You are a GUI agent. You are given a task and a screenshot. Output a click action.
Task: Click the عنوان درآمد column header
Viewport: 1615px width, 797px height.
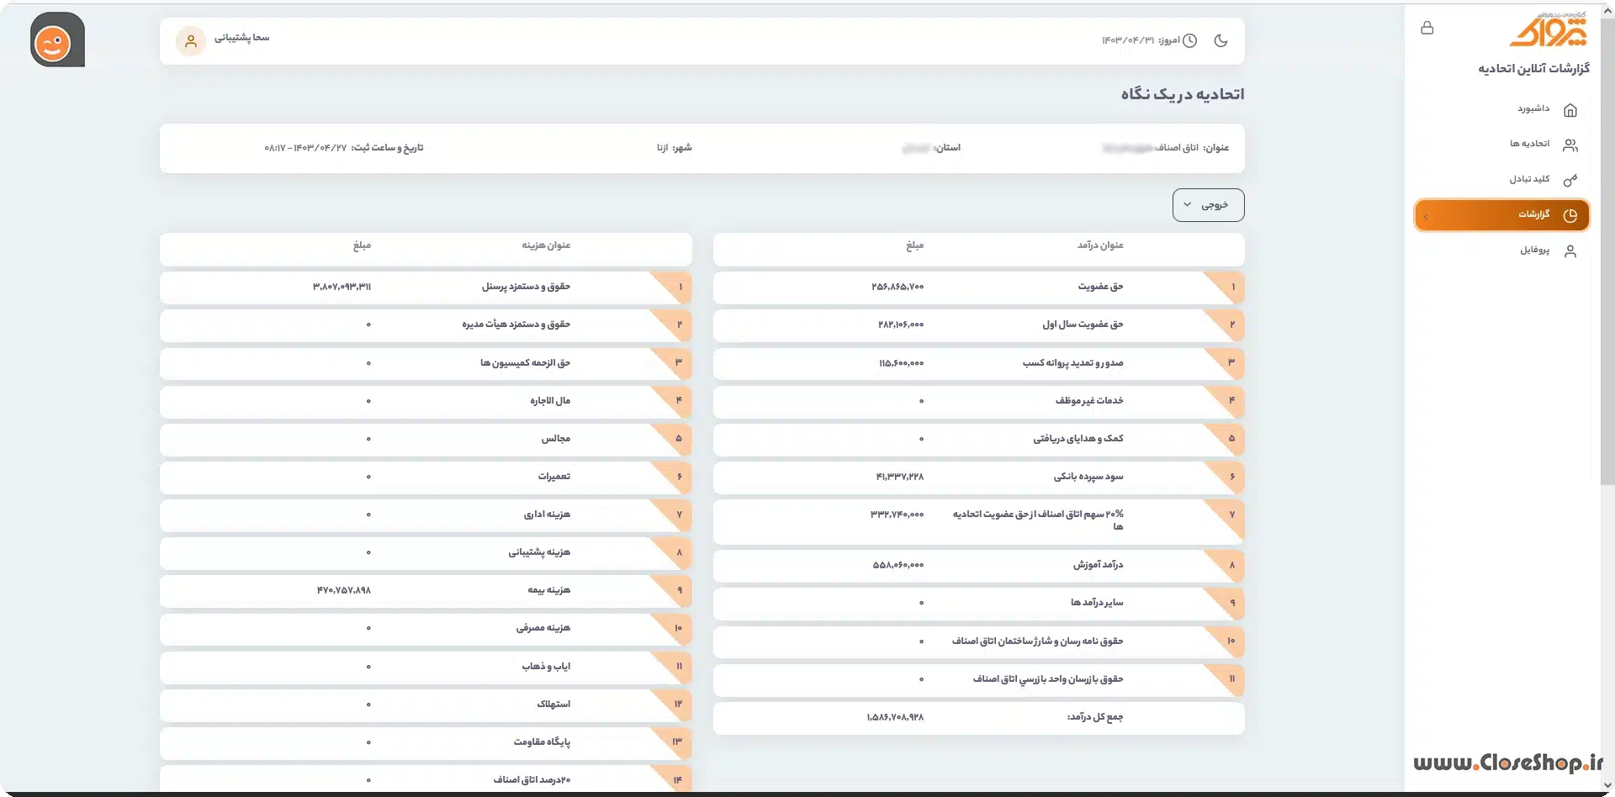[1100, 245]
